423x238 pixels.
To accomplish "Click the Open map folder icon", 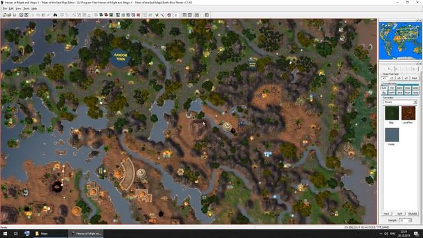I will pos(9,15).
